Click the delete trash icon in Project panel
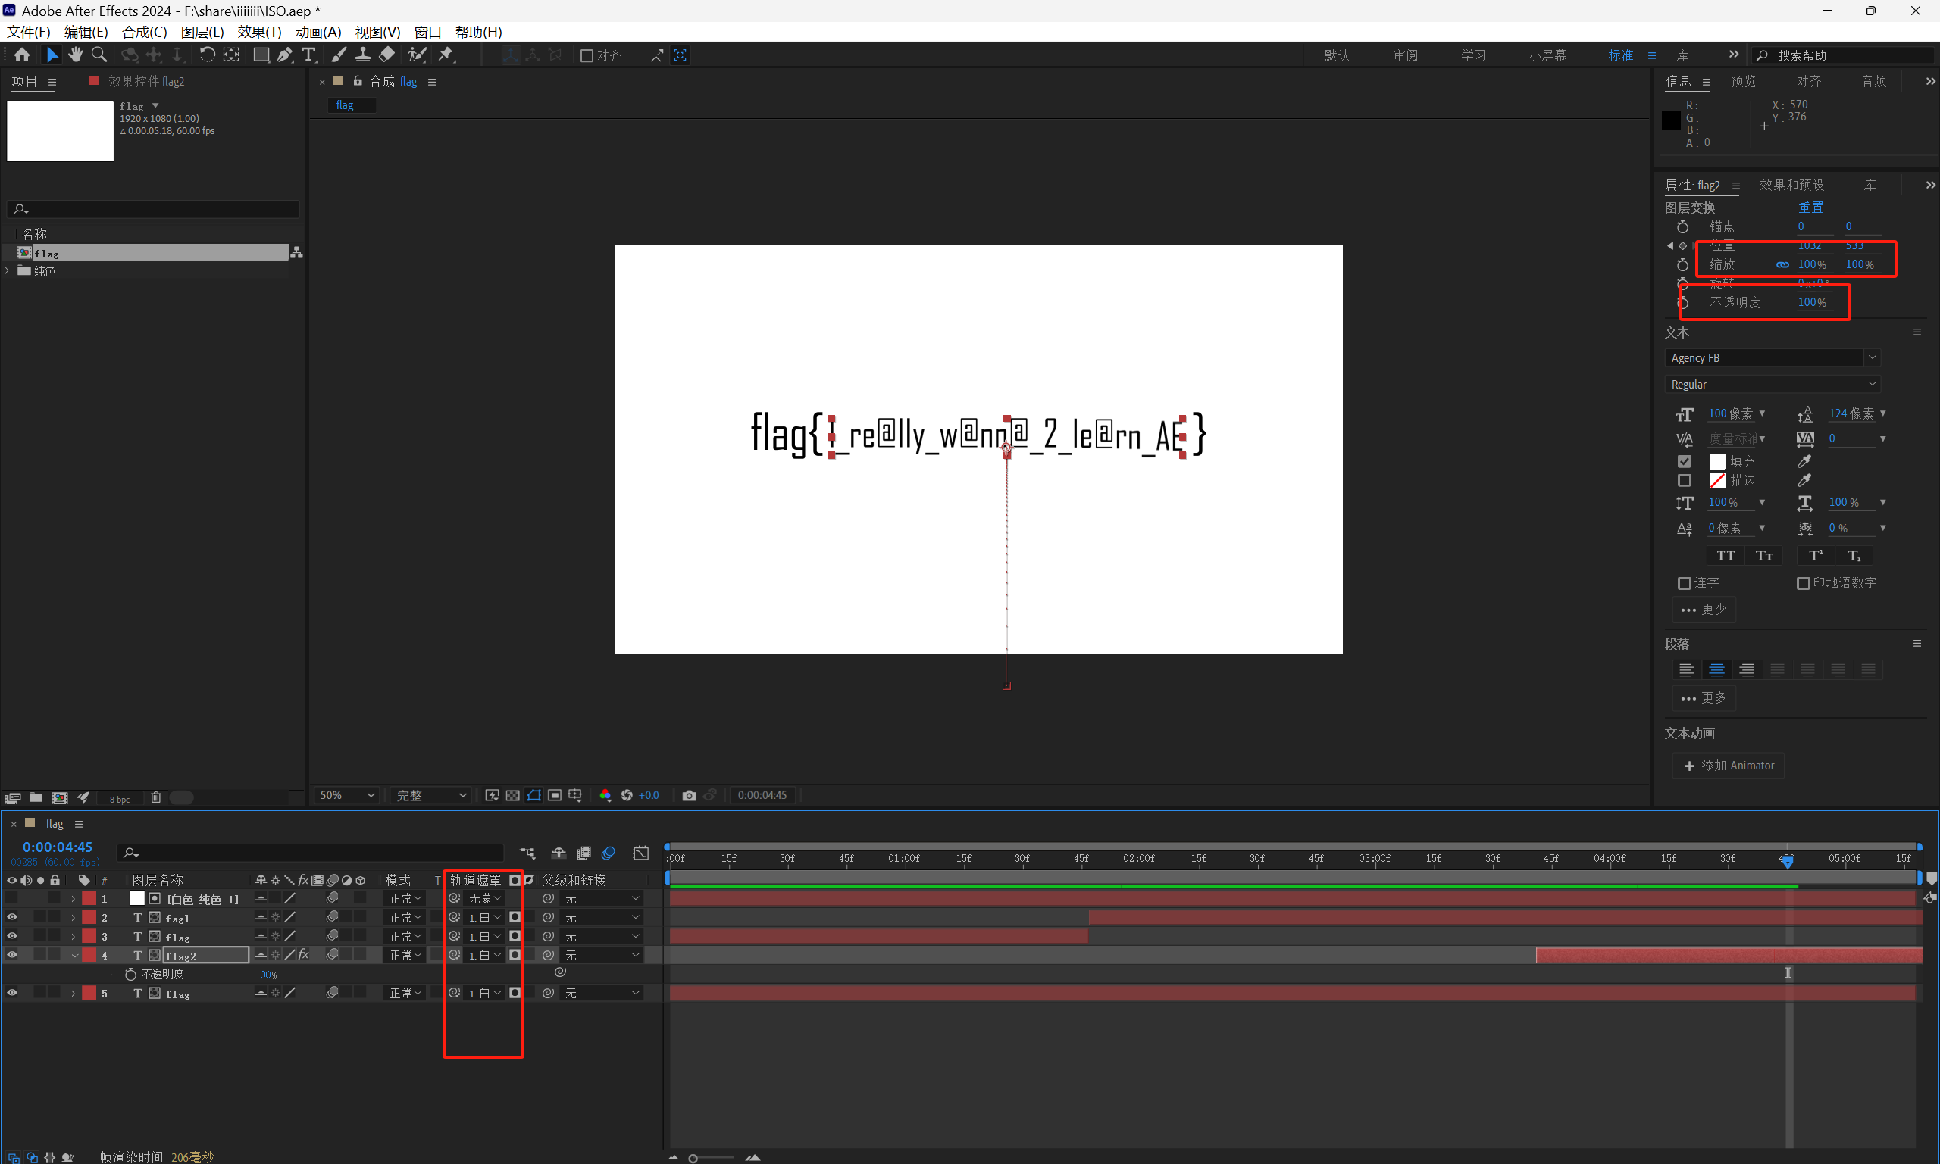The height and width of the screenshot is (1164, 1940). point(156,797)
